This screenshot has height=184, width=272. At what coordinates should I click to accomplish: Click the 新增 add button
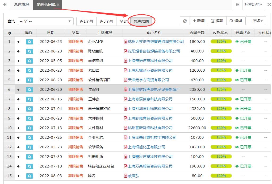(x=199, y=21)
